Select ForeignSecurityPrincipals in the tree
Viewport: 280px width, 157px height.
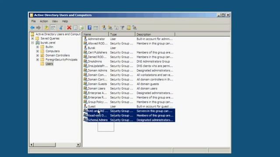(x=61, y=60)
